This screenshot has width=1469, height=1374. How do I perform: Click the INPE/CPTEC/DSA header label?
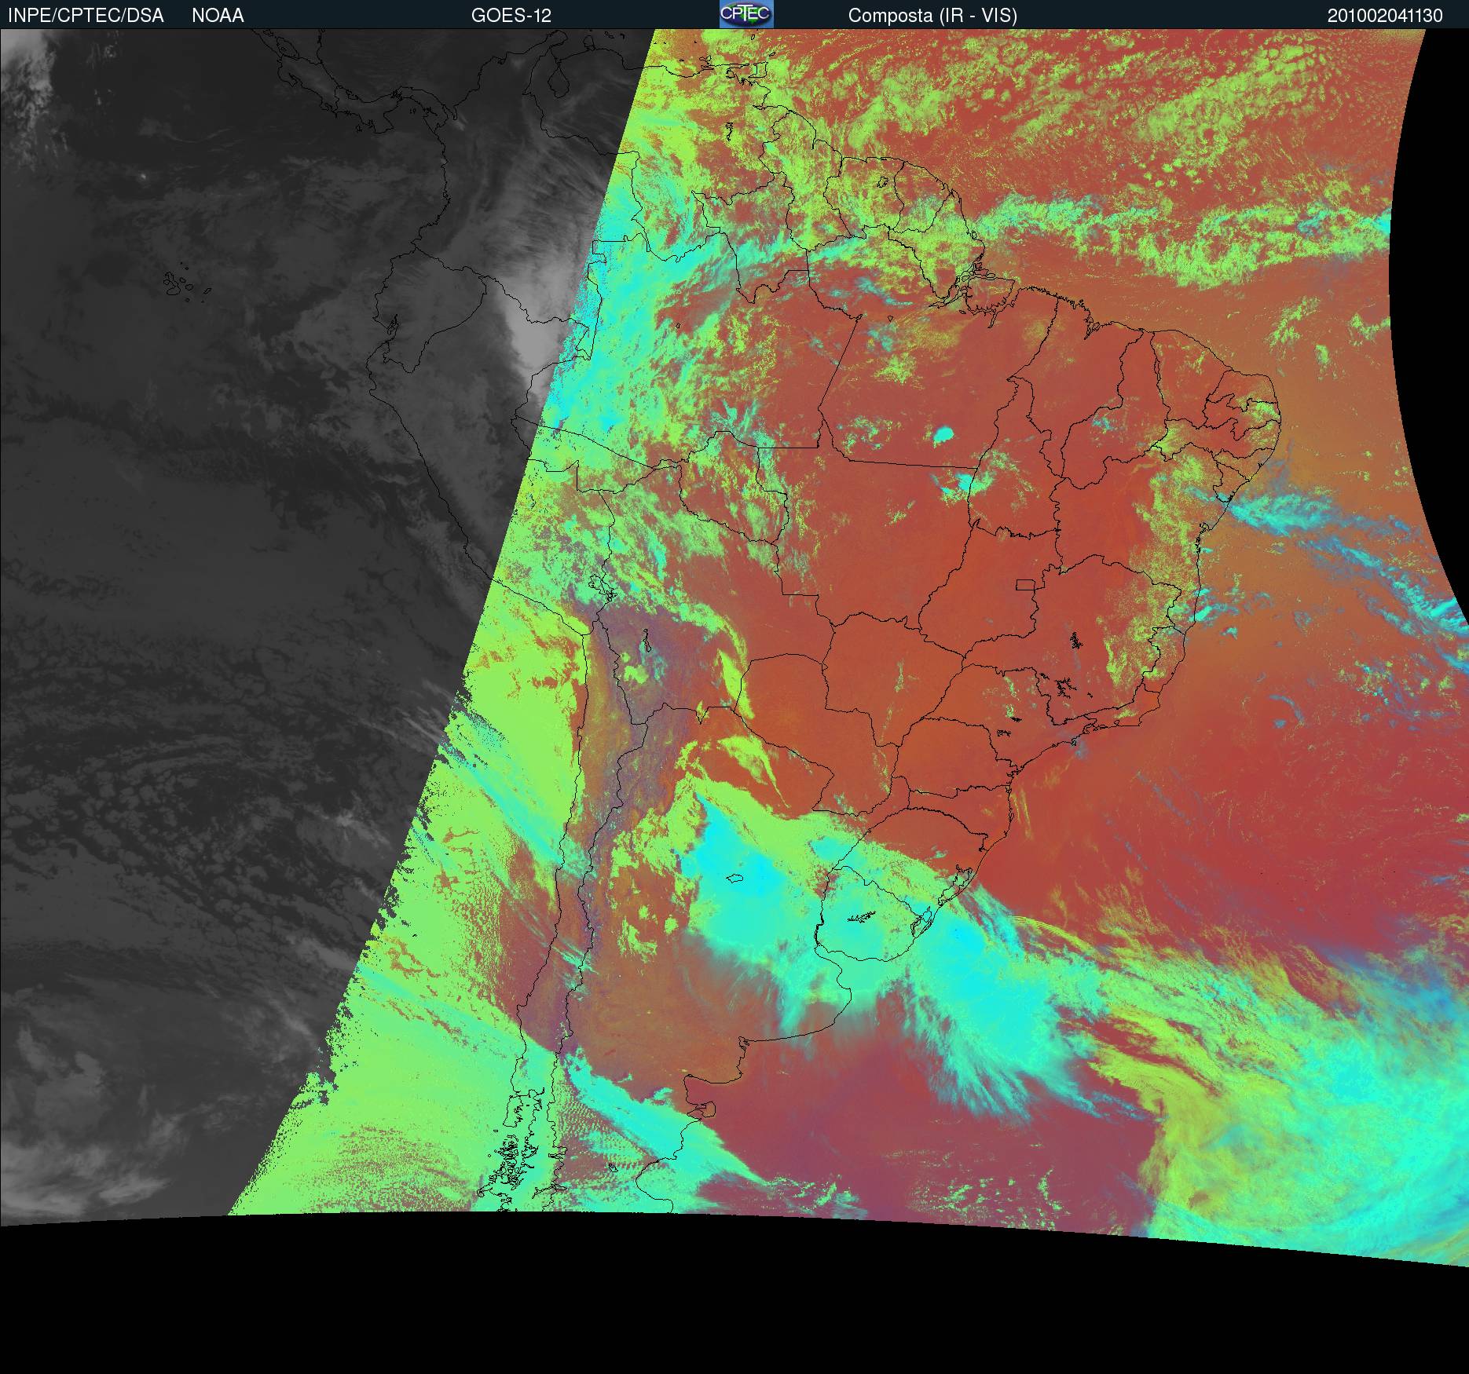pos(86,16)
